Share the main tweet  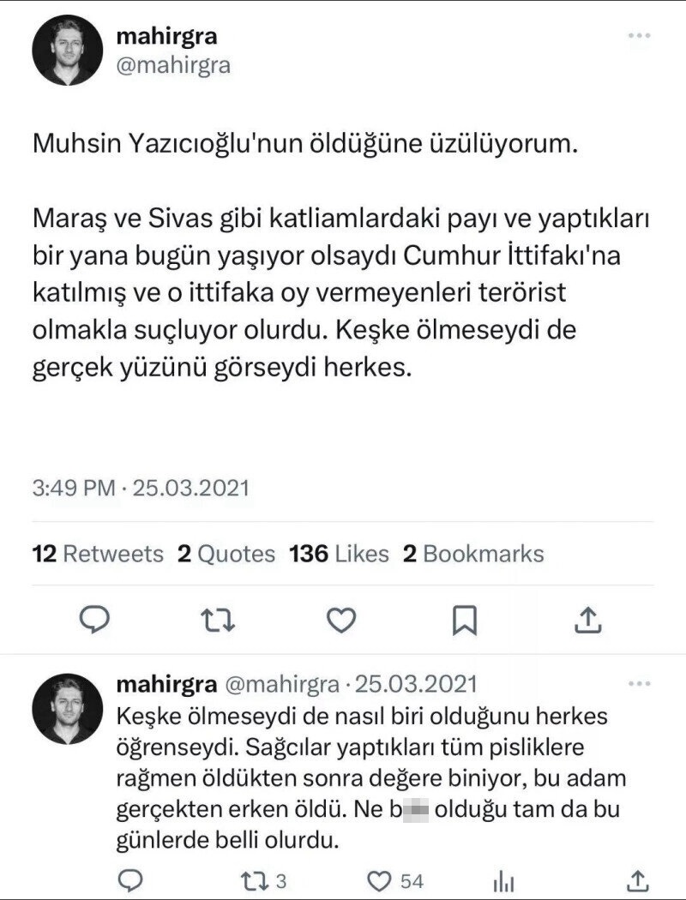click(x=588, y=620)
